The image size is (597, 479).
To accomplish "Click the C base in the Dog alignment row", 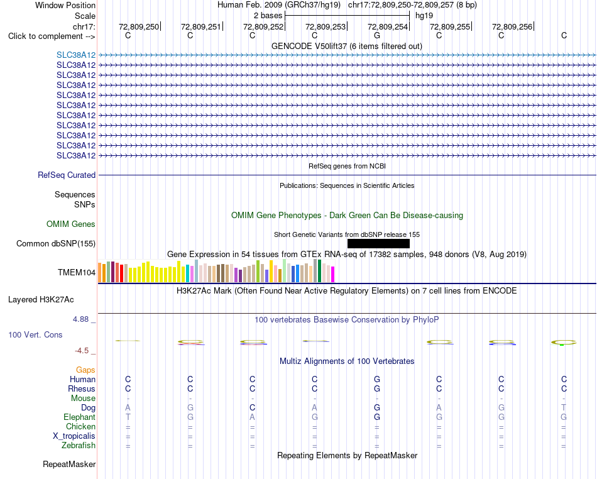I will point(253,408).
